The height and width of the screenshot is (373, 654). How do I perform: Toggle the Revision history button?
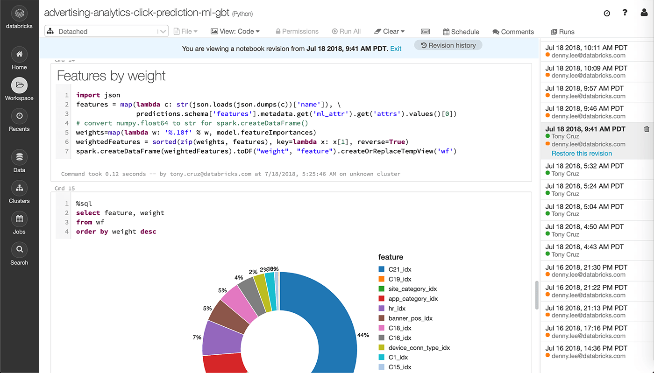pos(448,45)
